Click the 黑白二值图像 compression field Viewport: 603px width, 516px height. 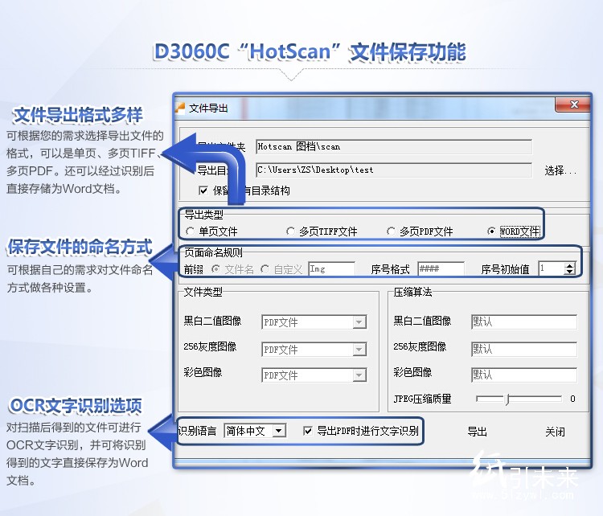click(523, 322)
